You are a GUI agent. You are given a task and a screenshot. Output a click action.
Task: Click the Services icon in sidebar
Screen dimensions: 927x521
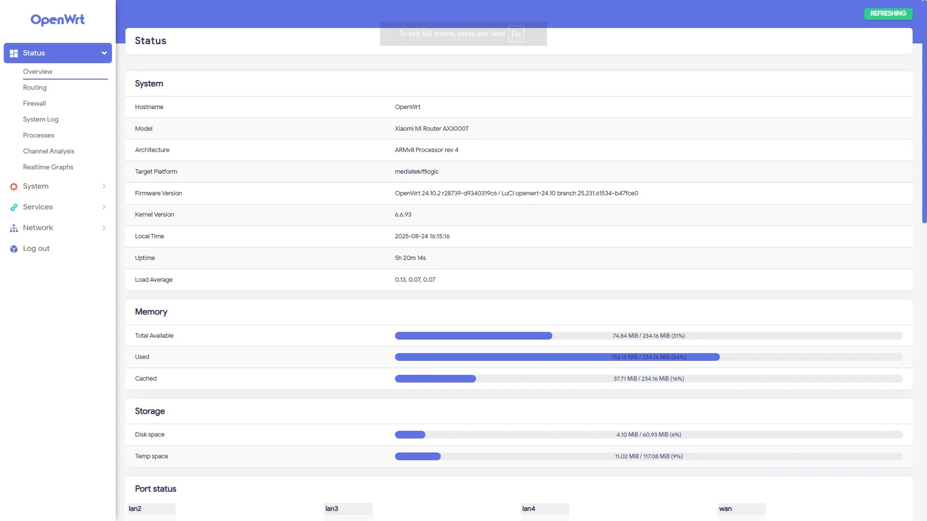(x=14, y=208)
